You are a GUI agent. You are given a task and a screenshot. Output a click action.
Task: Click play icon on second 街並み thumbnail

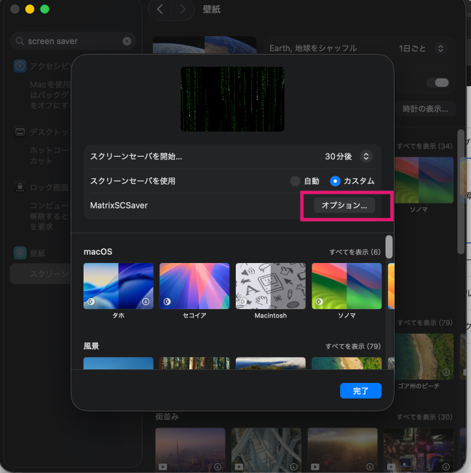click(x=239, y=467)
